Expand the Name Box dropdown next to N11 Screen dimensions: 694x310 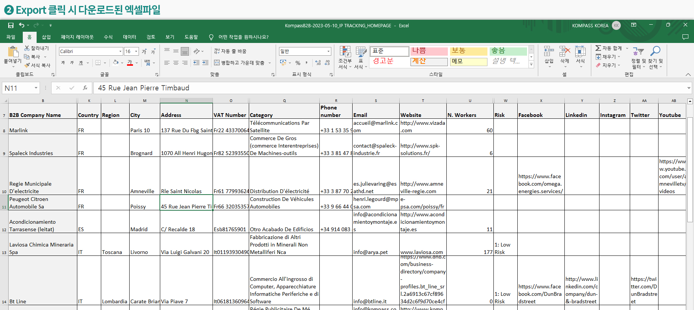pyautogui.click(x=36, y=88)
